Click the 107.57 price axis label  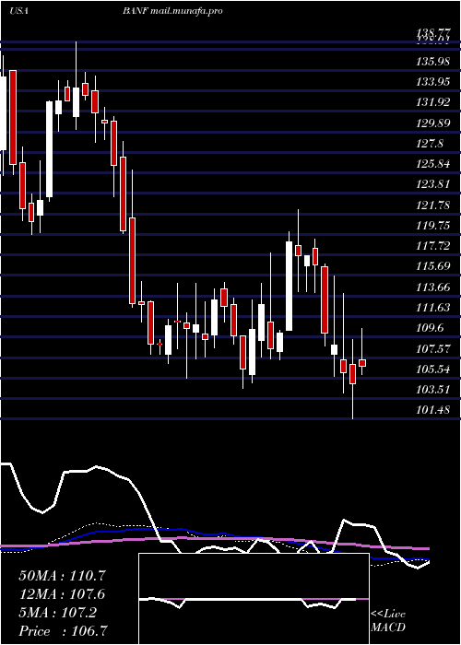pyautogui.click(x=432, y=349)
